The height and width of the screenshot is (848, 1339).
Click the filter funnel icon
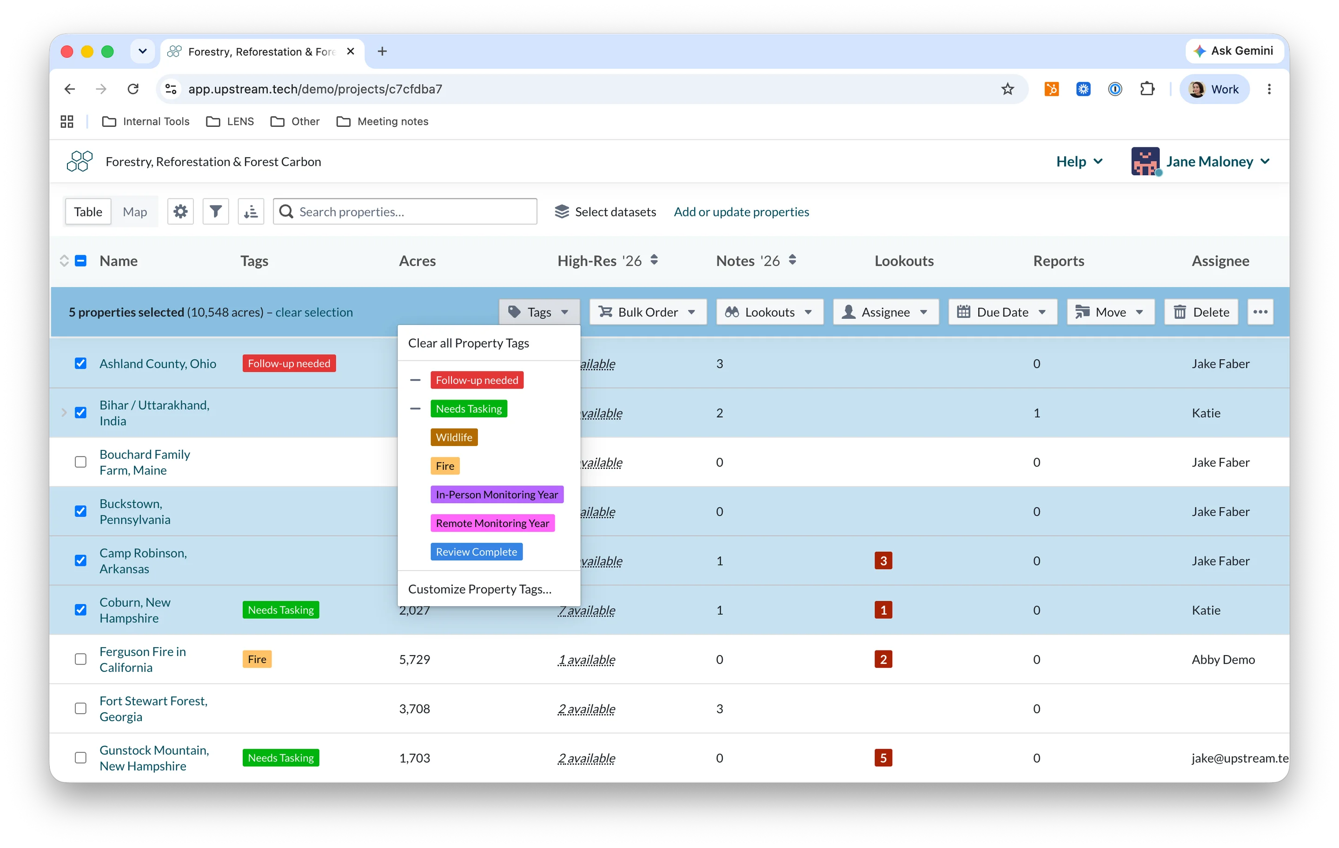215,212
